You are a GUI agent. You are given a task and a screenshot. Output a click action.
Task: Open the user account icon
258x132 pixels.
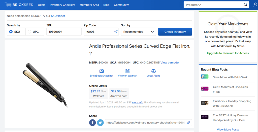point(255,5)
